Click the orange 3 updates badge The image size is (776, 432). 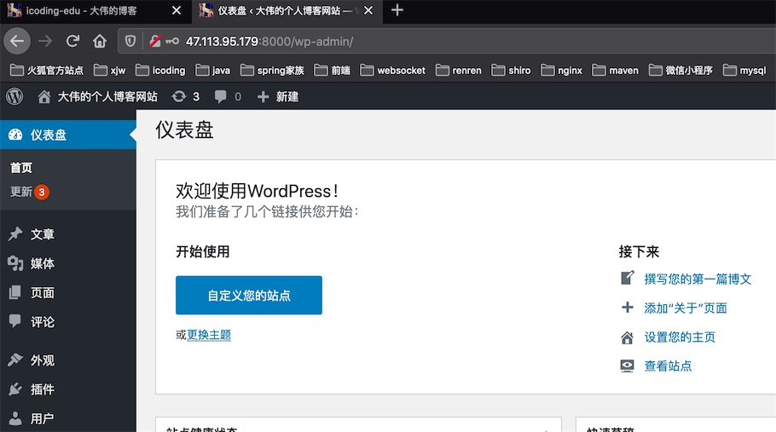(42, 192)
